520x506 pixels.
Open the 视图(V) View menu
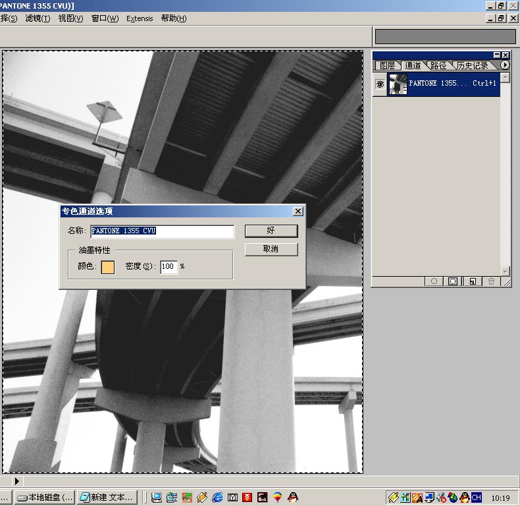pos(70,18)
